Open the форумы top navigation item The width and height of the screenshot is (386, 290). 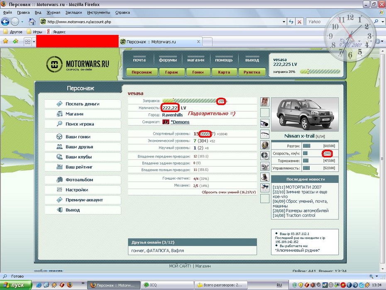pyautogui.click(x=168, y=60)
